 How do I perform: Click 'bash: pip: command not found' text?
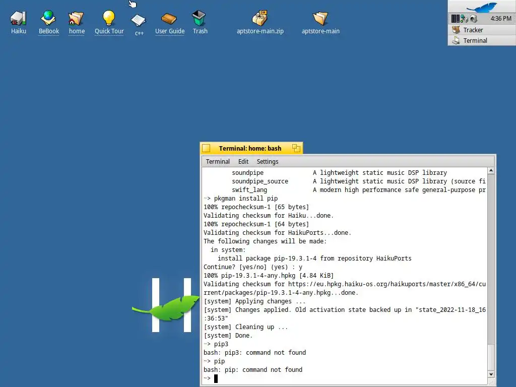coord(253,370)
